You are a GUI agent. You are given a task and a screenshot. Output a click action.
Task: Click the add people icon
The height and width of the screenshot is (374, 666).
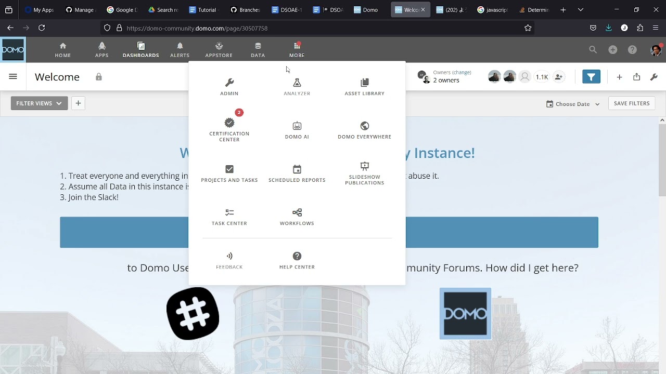(x=558, y=77)
